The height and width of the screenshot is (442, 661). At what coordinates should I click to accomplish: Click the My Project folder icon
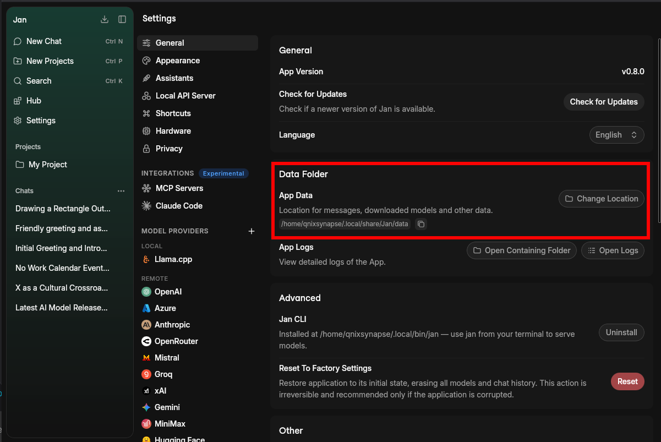coord(20,165)
